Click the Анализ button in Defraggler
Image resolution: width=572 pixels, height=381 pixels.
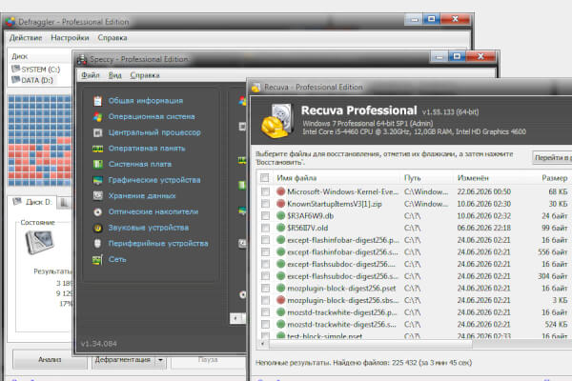(x=50, y=359)
